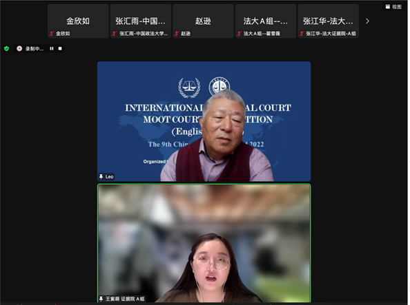Open the 视图 view menu
Viewport: 410px width, 305px height.
[x=393, y=7]
